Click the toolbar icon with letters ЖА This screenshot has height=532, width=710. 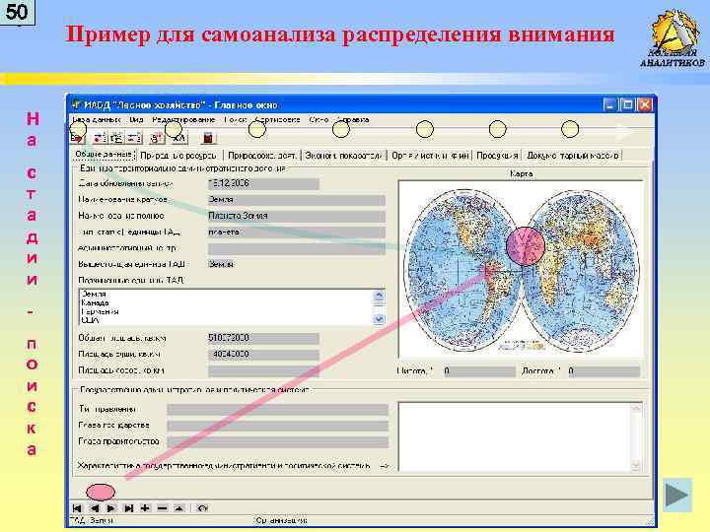coord(179,138)
